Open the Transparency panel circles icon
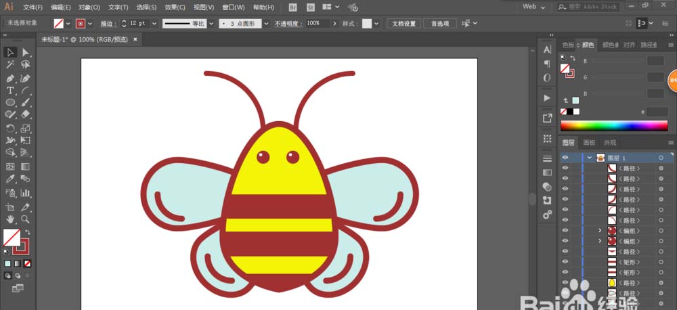Image resolution: width=677 pixels, height=310 pixels. [547, 187]
